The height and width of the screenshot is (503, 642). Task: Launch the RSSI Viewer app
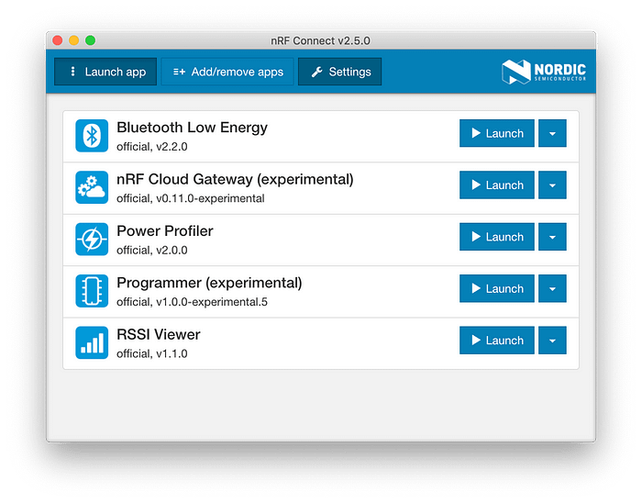tap(496, 341)
